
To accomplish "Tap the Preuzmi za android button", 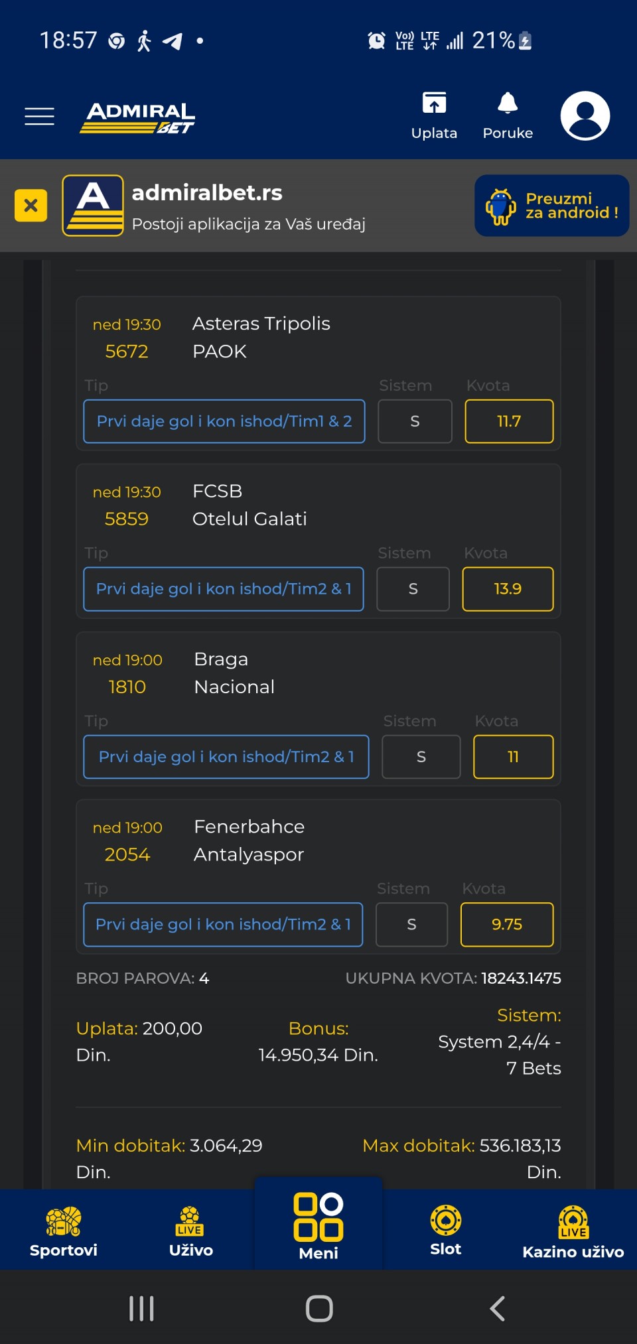I will pyautogui.click(x=551, y=206).
